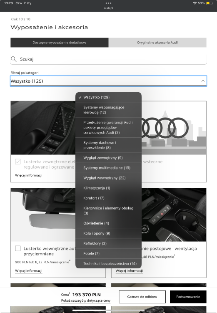
Task: Tap the search magnifier icon
Action: pyautogui.click(x=14, y=59)
